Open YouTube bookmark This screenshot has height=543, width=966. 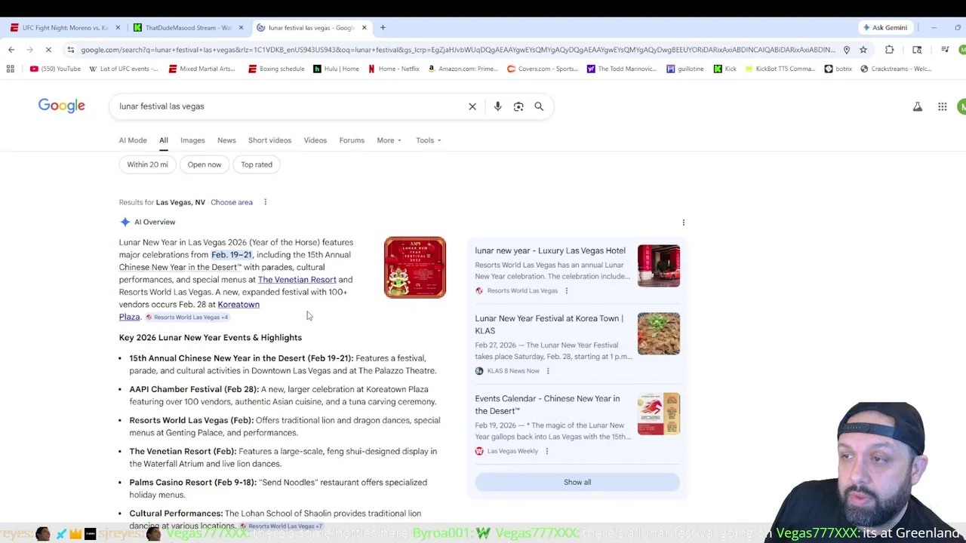tap(55, 69)
